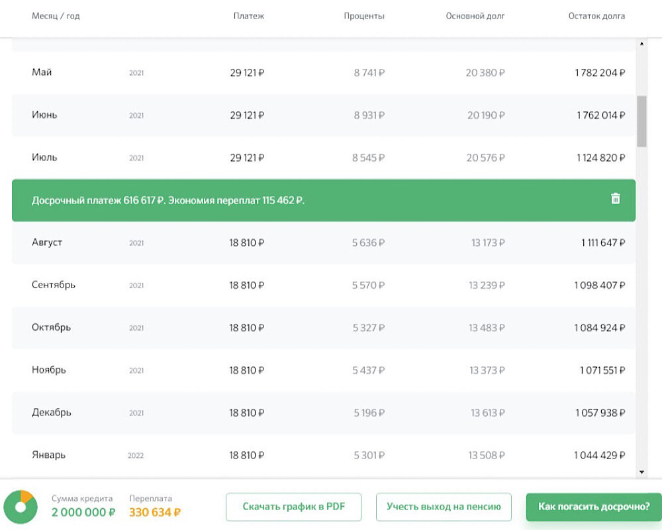Select the Август 2021 payment row
662x530 pixels.
(323, 242)
